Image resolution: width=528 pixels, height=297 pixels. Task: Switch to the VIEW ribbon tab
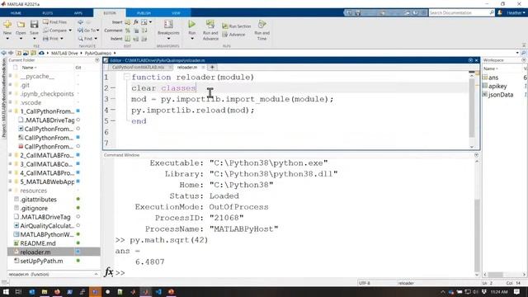coord(176,13)
